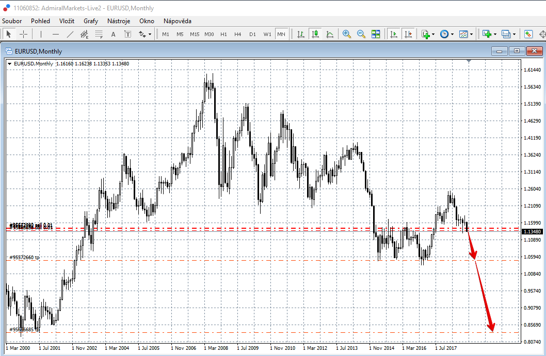Image resolution: width=546 pixels, height=356 pixels.
Task: Click the Arrows objects icon
Action: tap(142, 34)
